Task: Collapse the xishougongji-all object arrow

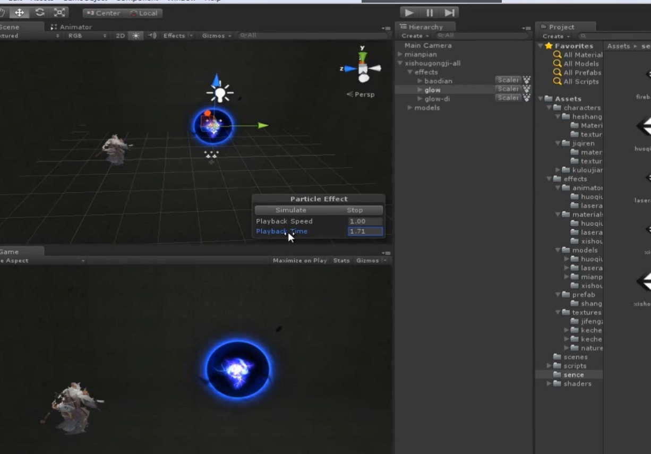Action: click(x=400, y=63)
